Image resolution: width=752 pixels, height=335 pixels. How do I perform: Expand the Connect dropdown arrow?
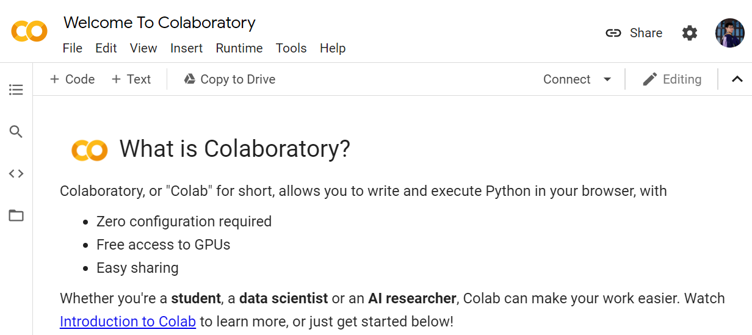point(607,79)
